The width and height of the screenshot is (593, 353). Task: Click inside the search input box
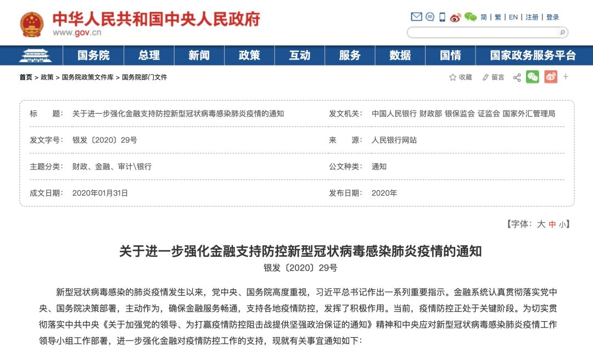click(483, 34)
